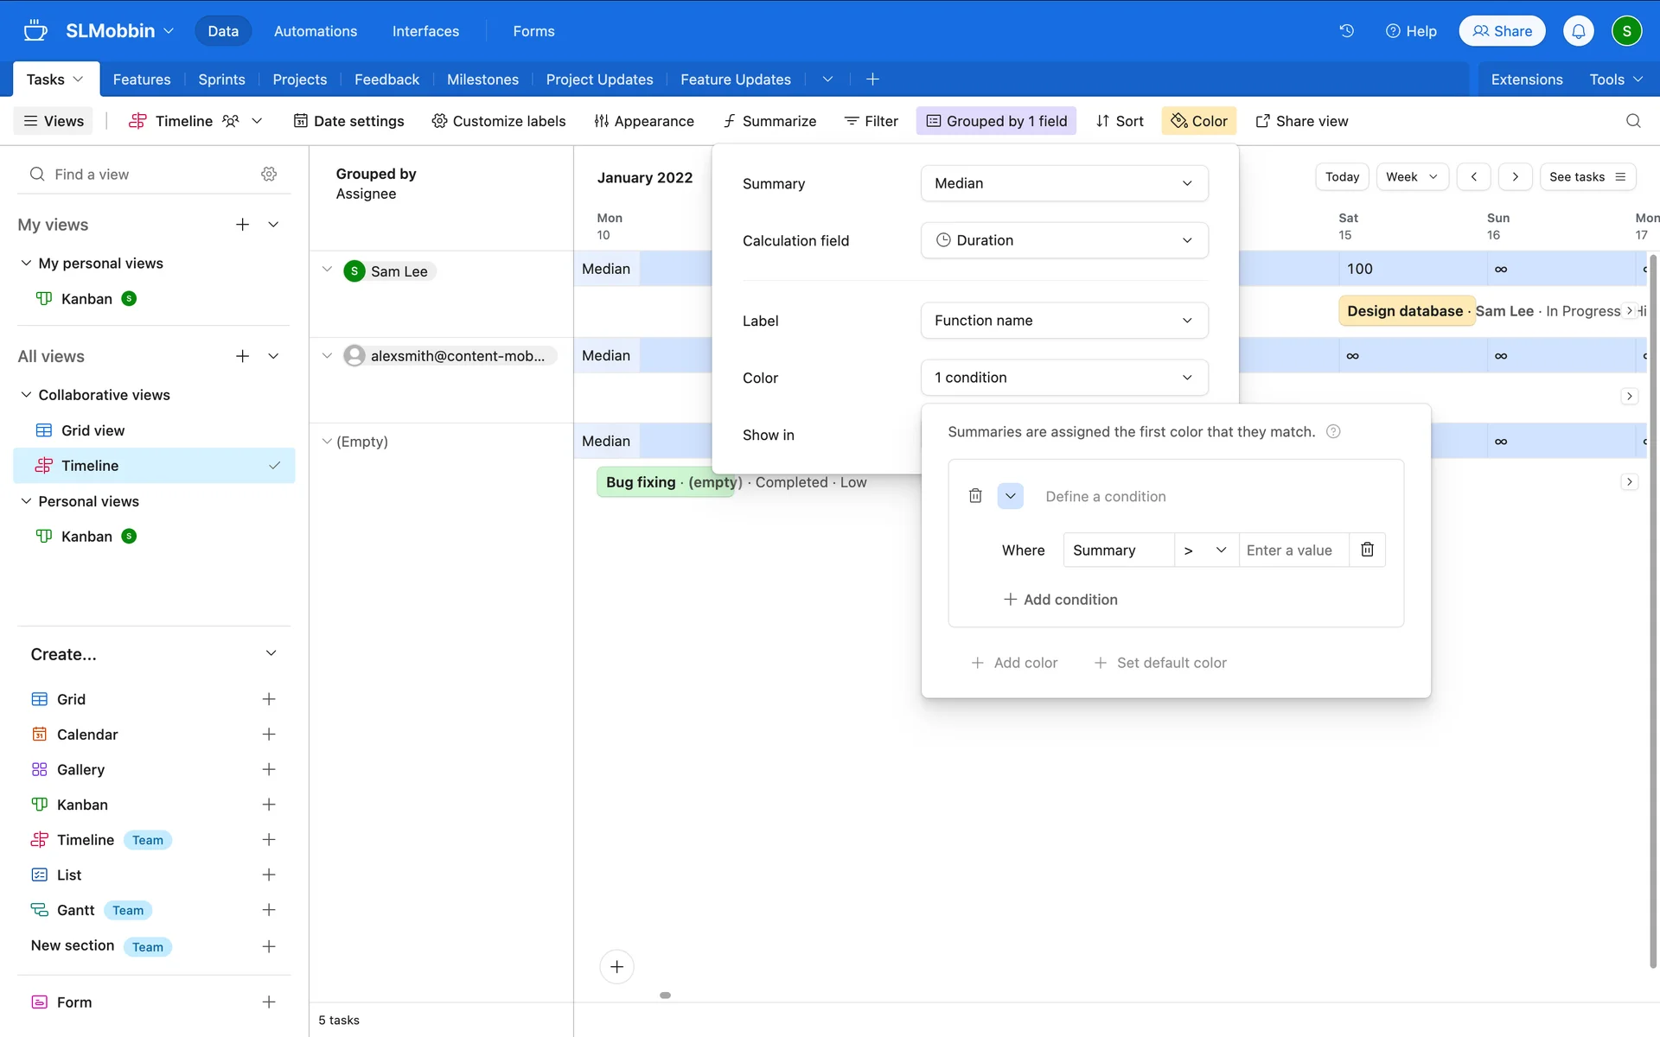Switch to the Milestones table tab
The width and height of the screenshot is (1660, 1037).
point(482,80)
